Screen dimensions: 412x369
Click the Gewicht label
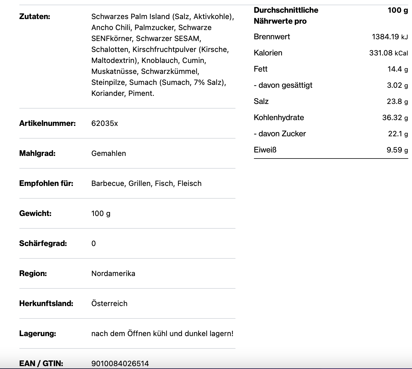35,214
